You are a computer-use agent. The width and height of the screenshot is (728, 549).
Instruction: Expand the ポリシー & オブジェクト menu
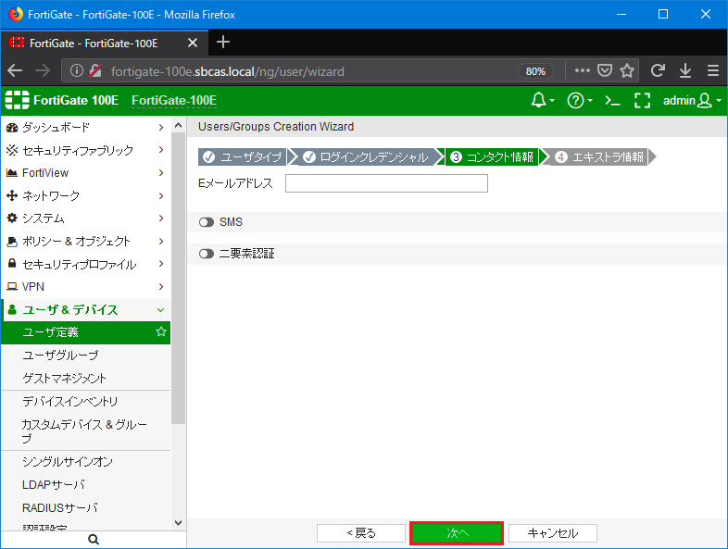click(x=85, y=242)
